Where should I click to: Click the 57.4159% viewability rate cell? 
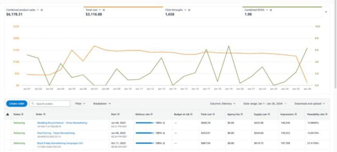[x=313, y=143]
